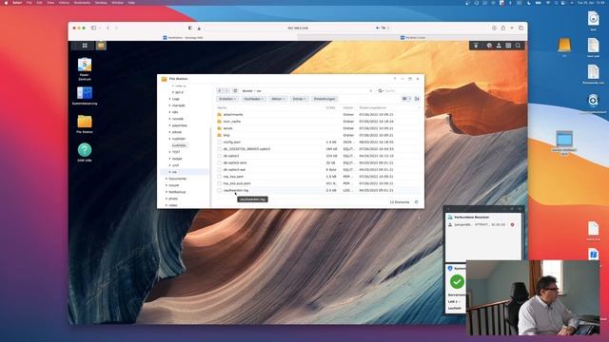
Task: Open the DSM top-bar search magnifier
Action: (x=518, y=46)
